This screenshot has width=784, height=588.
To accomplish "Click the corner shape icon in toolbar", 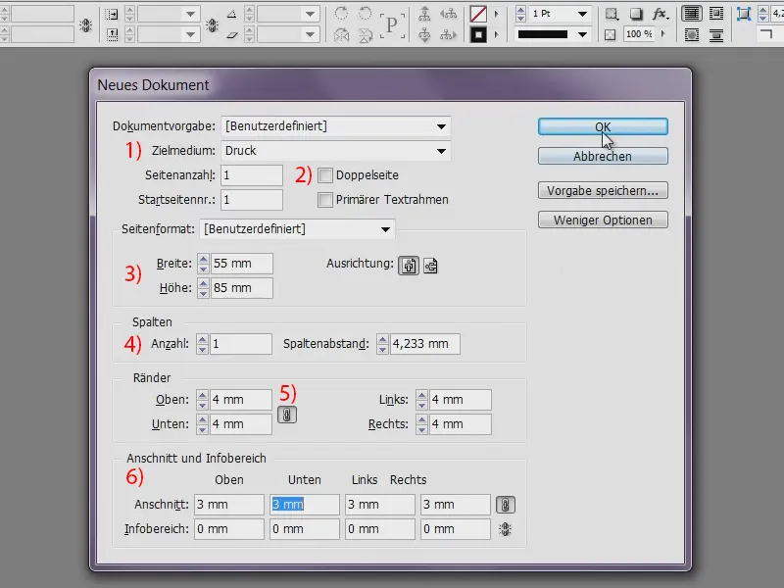I will coord(766,34).
